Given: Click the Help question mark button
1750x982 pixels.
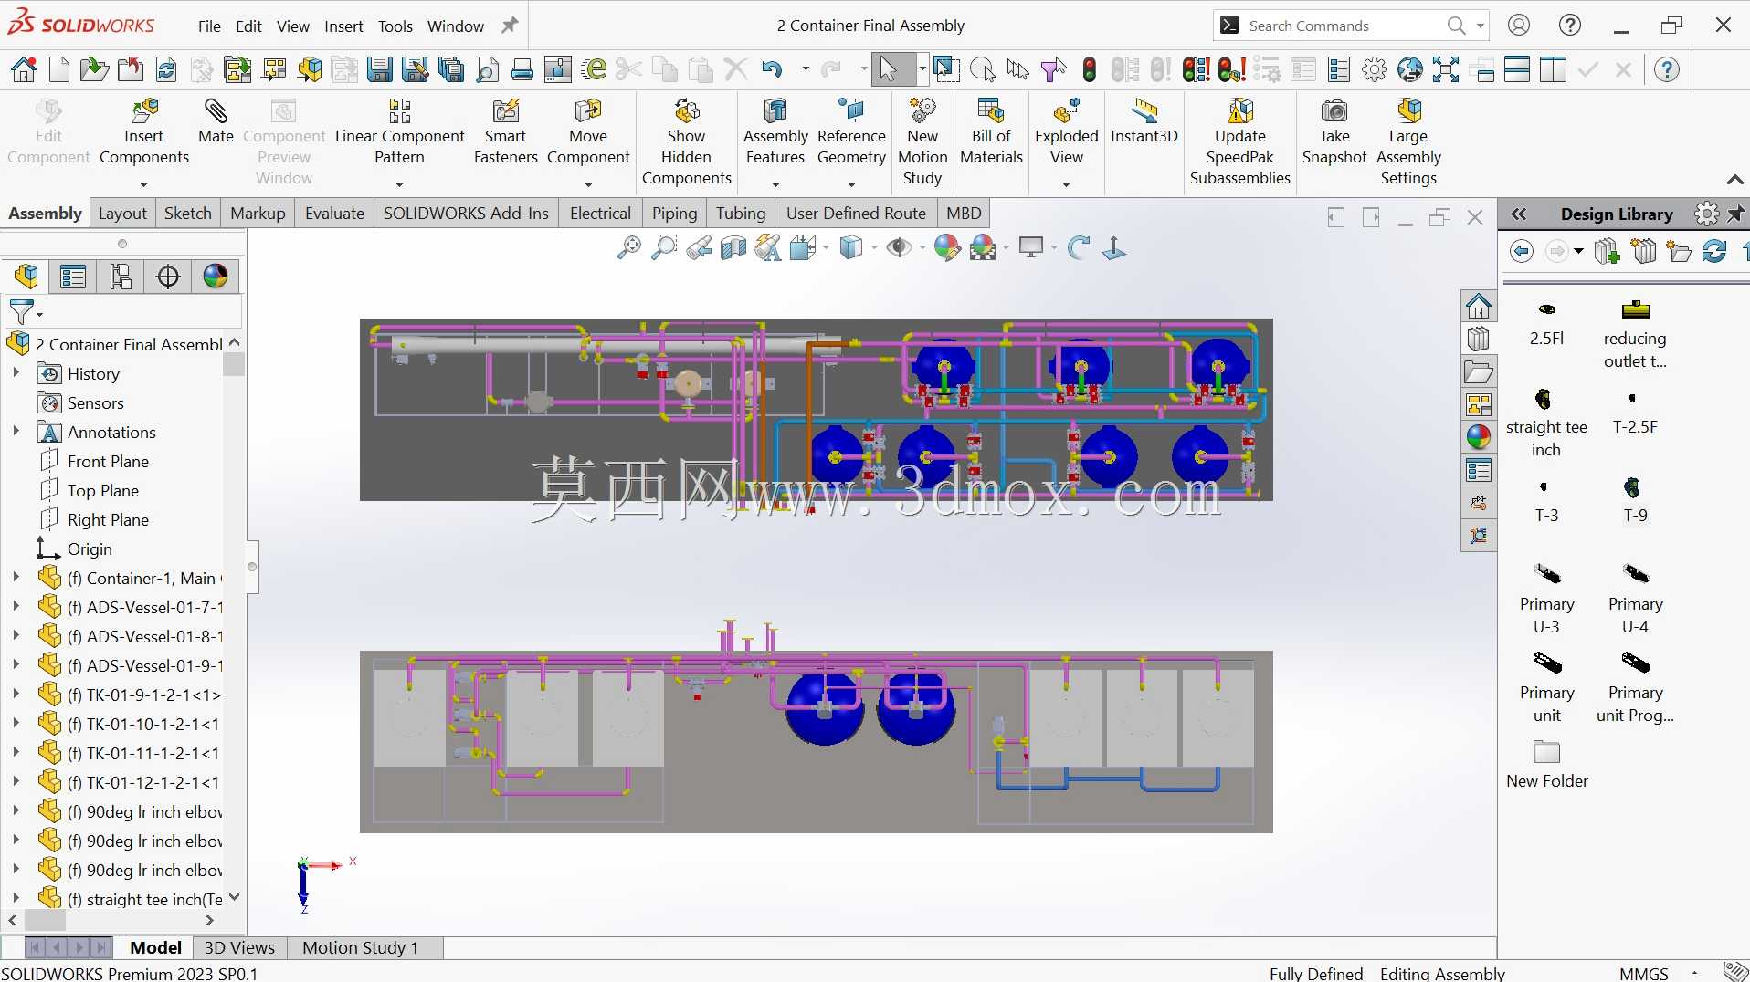Looking at the screenshot, I should pos(1570,26).
